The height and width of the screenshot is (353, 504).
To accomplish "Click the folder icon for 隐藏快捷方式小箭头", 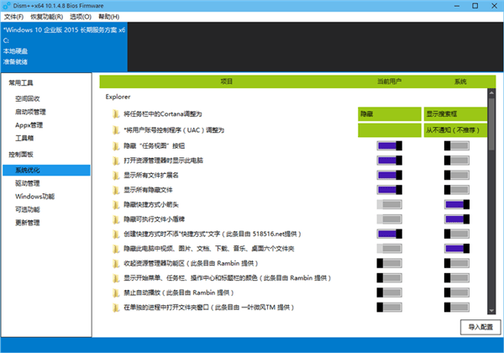I will click(116, 204).
